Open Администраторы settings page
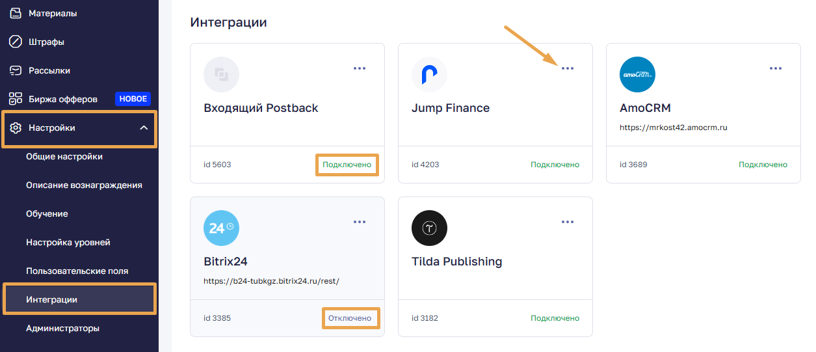The height and width of the screenshot is (352, 816). 62,328
